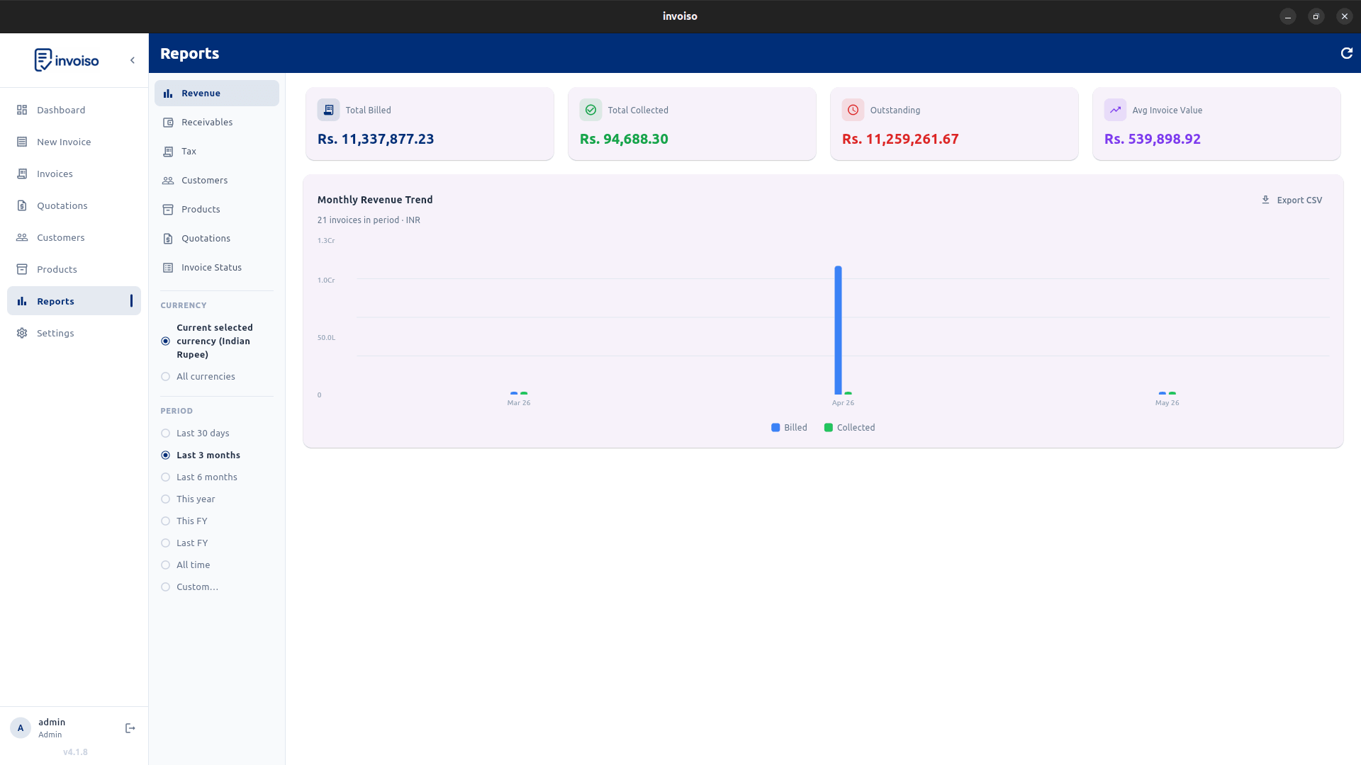
Task: Click the Settings gear icon in sidebar
Action: (x=22, y=333)
